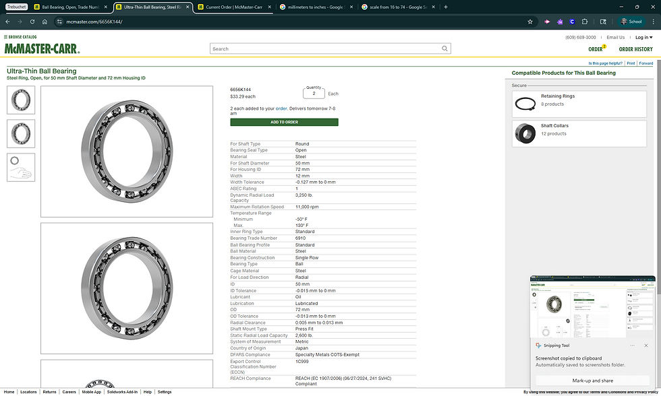The image size is (661, 396).
Task: Open the Retaining Rings compatible product card
Action: (579, 104)
